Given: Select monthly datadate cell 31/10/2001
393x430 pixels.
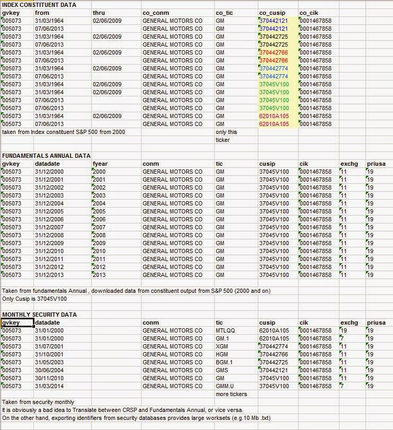Looking at the screenshot, I should tap(63, 354).
